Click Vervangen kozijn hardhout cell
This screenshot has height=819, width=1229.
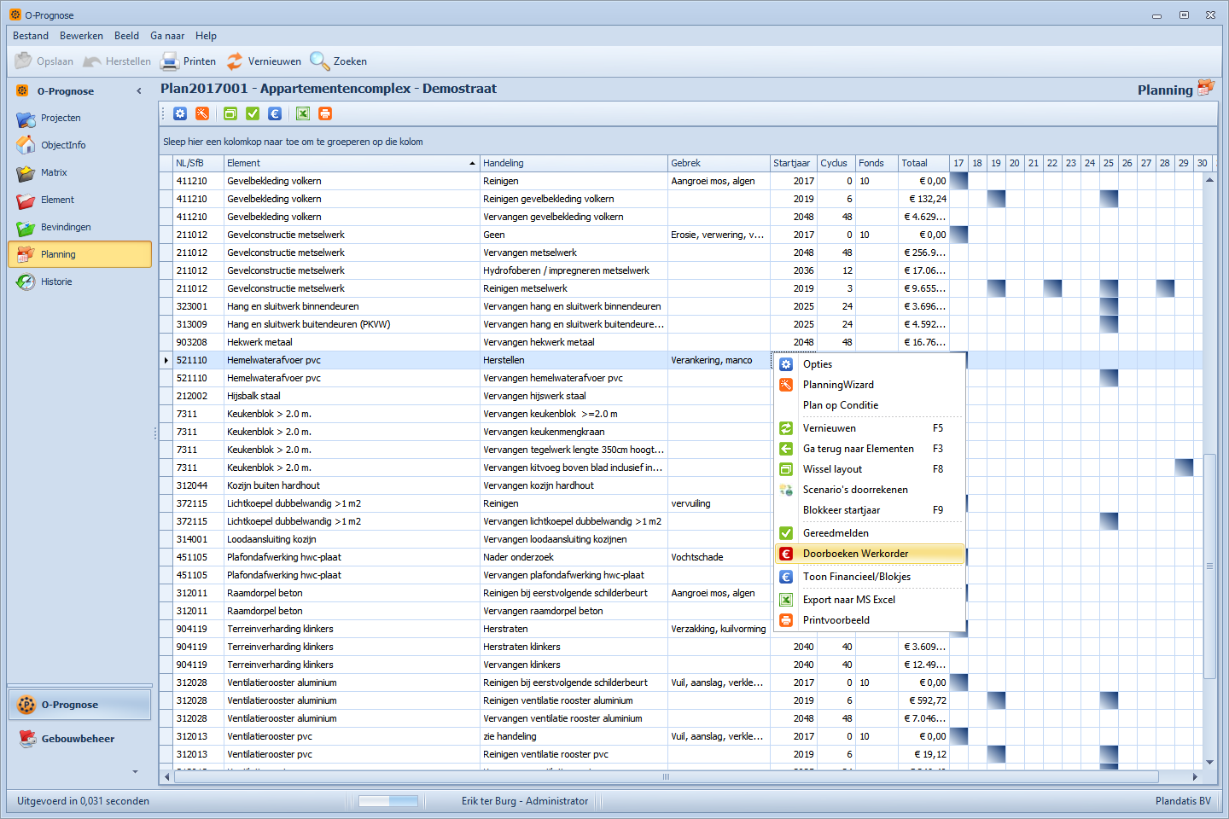coord(574,485)
